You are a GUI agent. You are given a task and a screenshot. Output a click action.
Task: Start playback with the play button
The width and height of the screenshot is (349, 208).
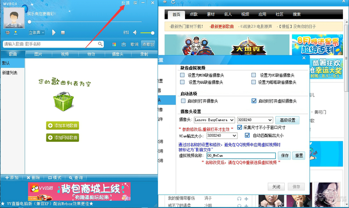point(54,32)
